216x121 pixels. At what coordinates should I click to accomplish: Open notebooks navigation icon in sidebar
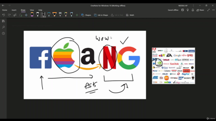coord(3,21)
